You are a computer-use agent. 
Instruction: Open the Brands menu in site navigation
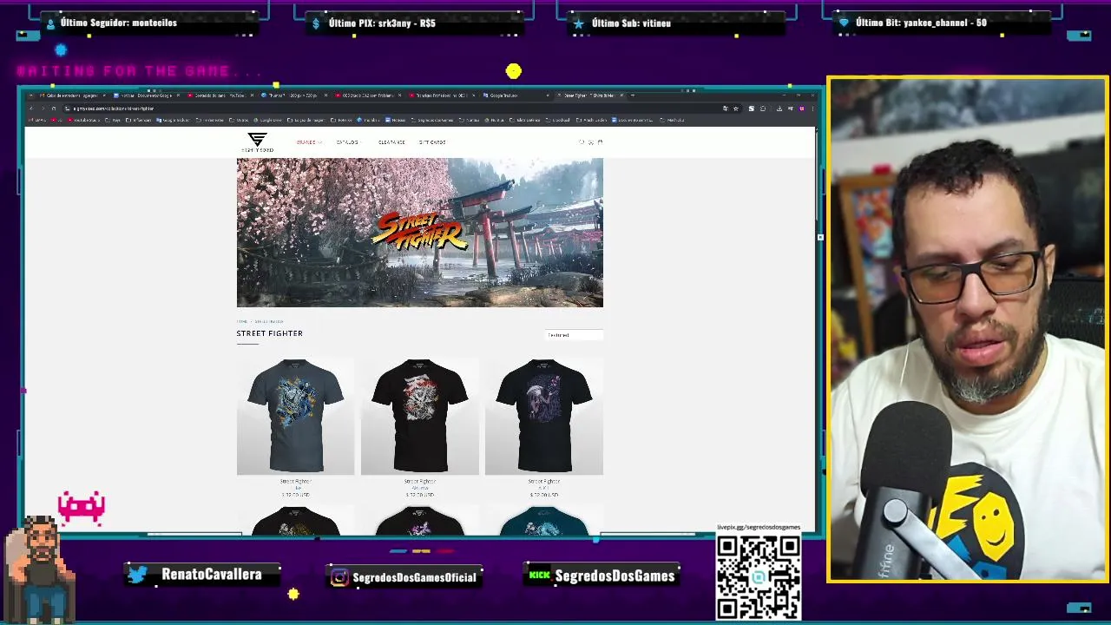[x=308, y=142]
